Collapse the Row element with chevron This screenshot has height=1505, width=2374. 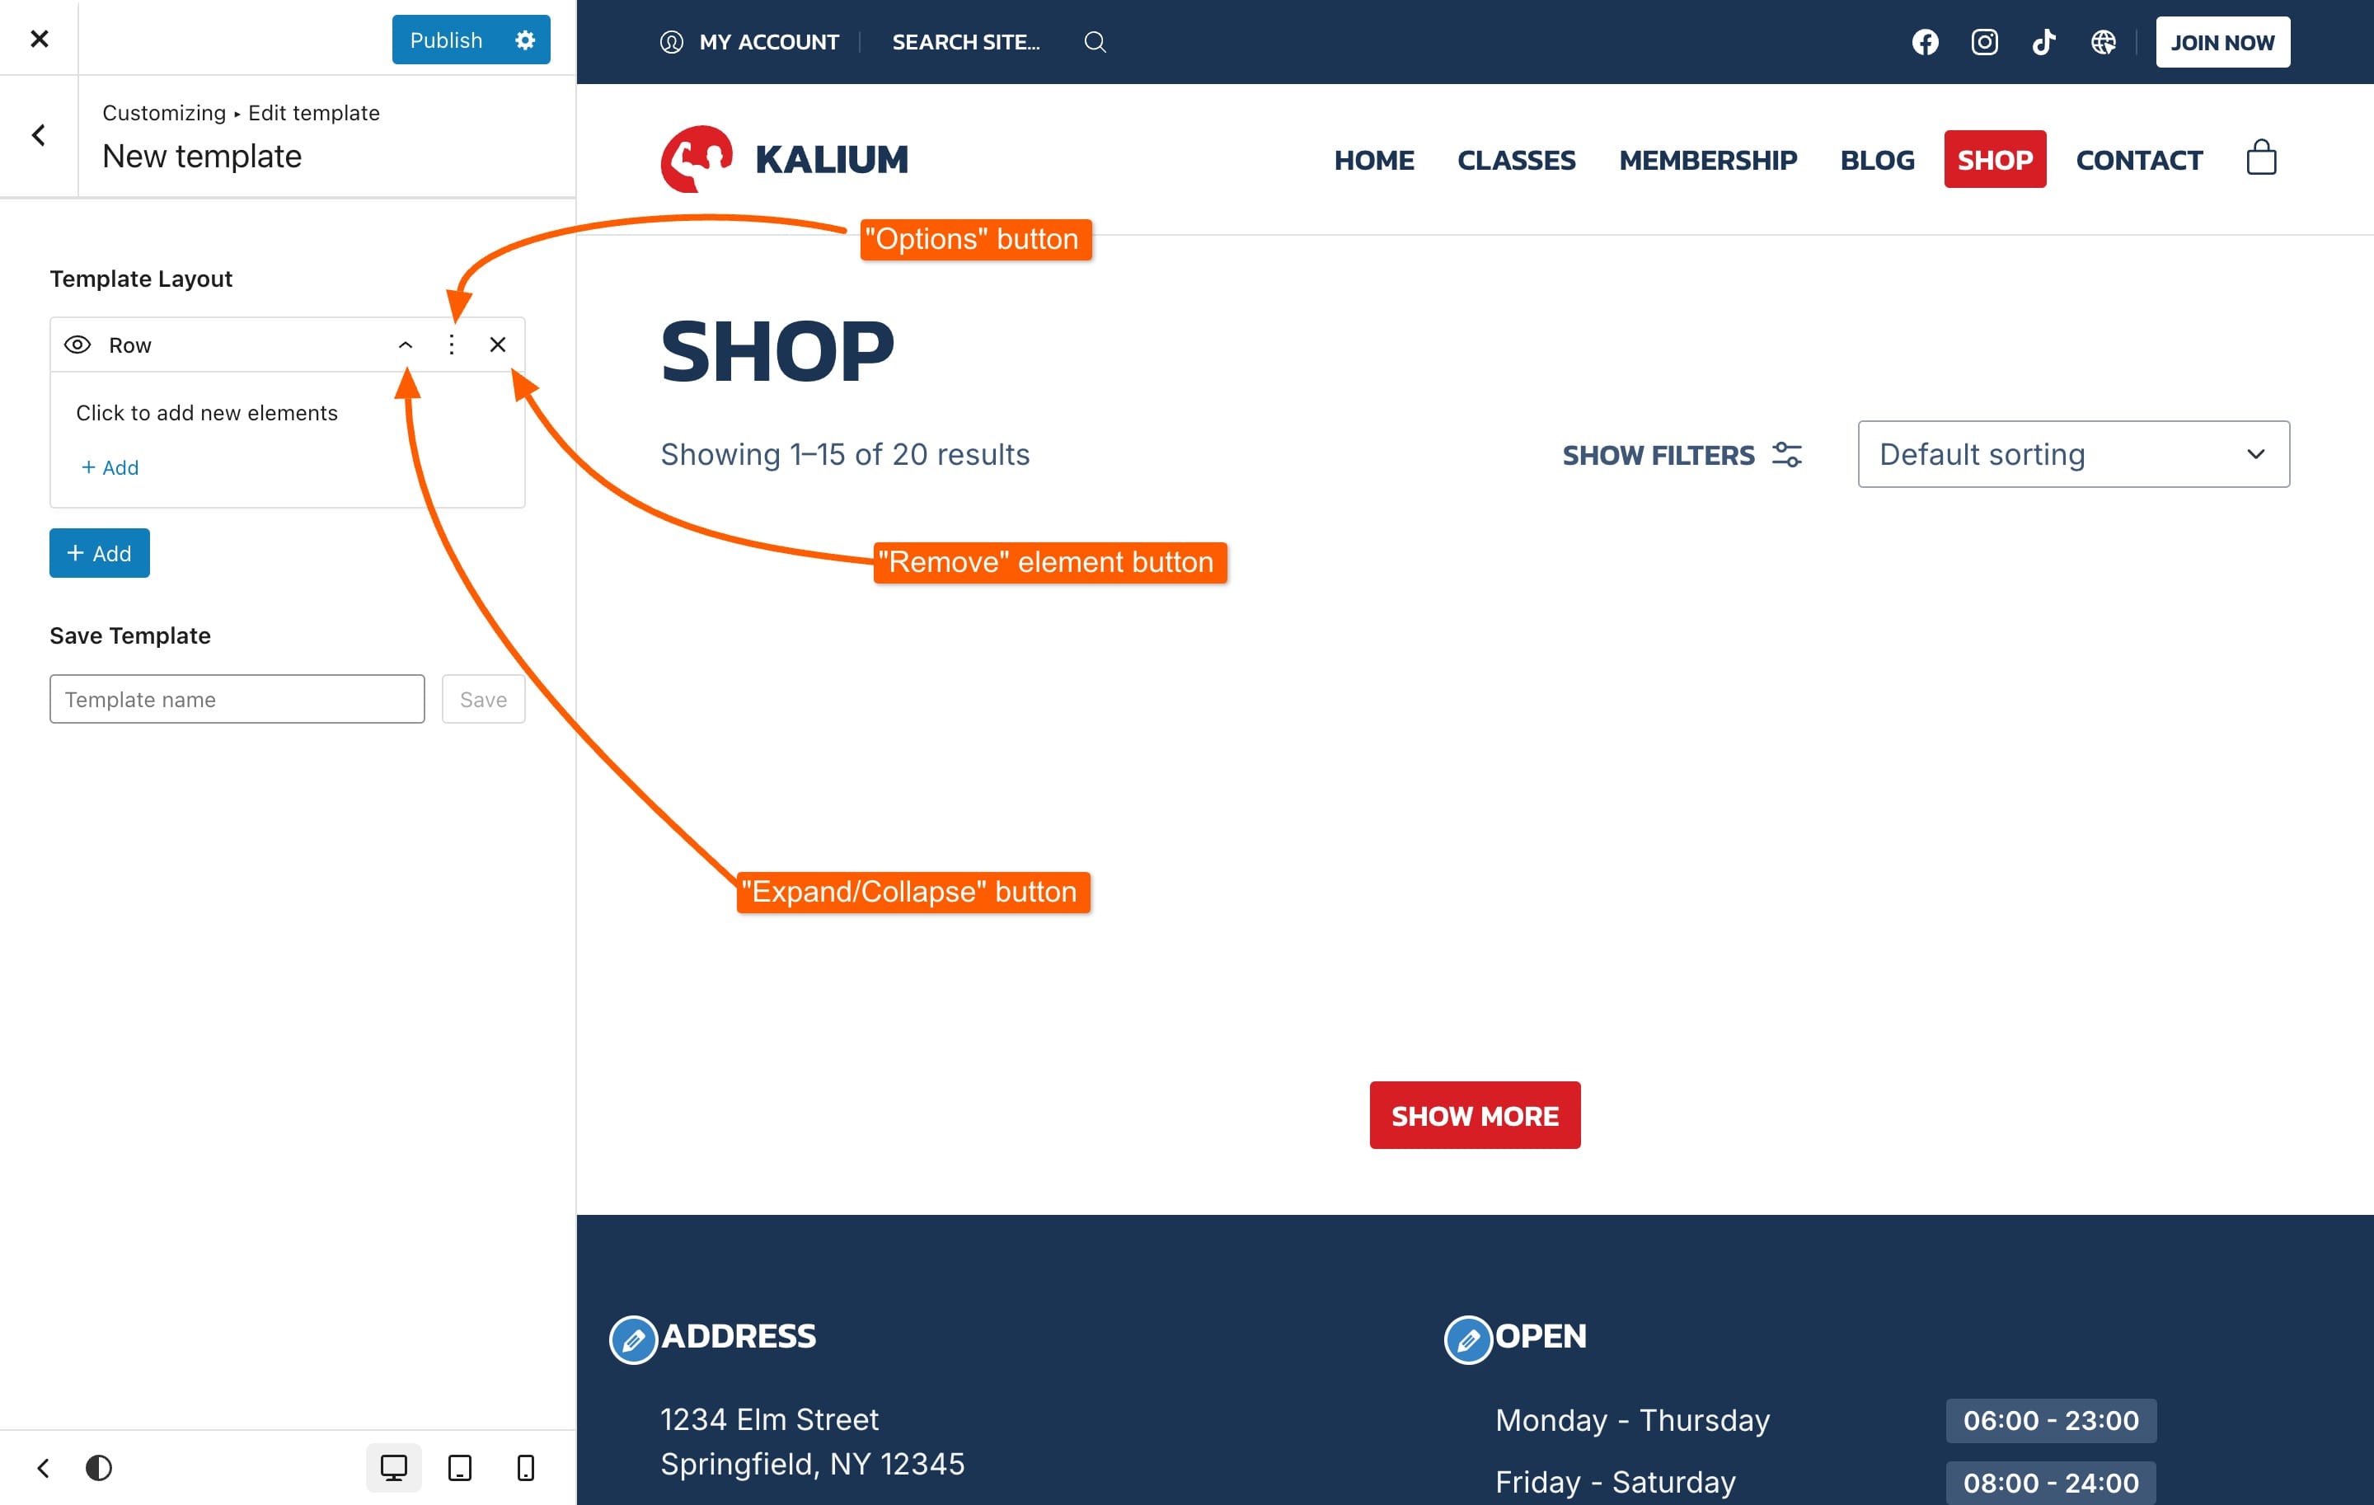406,345
